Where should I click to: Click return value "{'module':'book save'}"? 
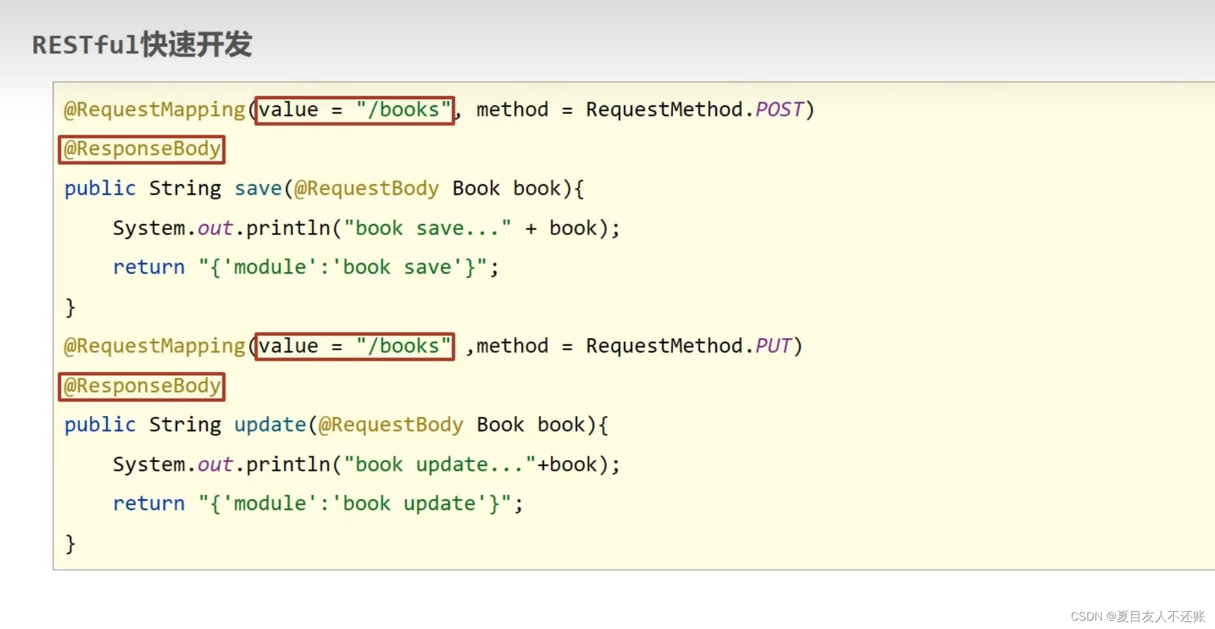pyautogui.click(x=343, y=267)
